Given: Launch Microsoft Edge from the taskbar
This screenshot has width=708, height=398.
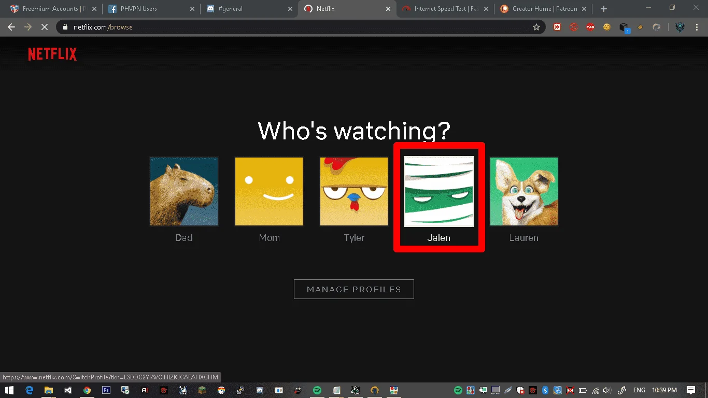Looking at the screenshot, I should [x=30, y=390].
